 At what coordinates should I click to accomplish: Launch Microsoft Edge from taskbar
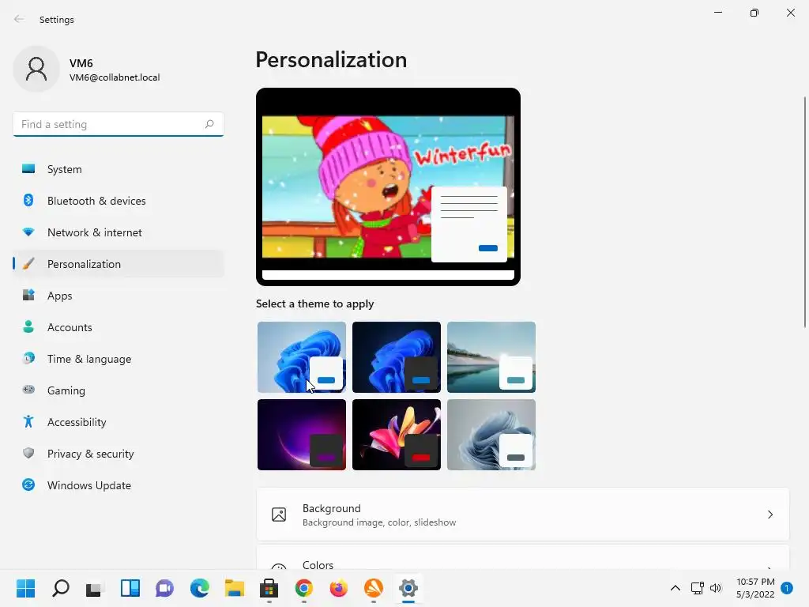(200, 588)
